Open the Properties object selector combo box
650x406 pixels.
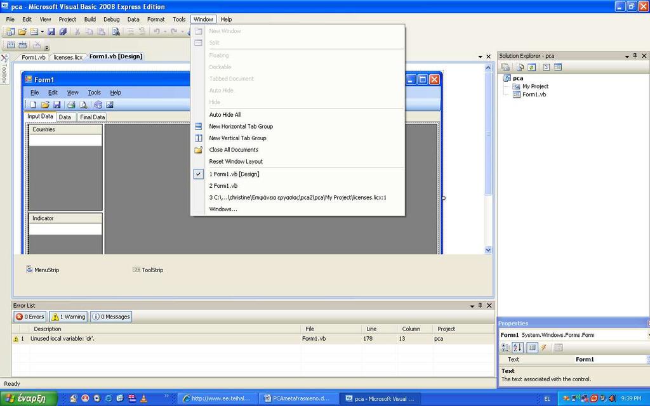point(574,335)
